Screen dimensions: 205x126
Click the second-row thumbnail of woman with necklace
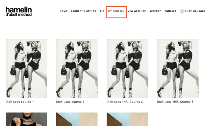point(26,119)
